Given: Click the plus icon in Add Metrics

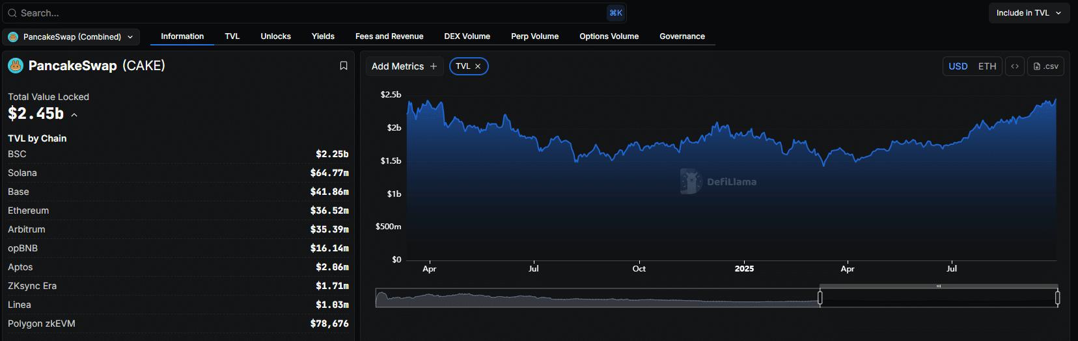Looking at the screenshot, I should pyautogui.click(x=434, y=66).
